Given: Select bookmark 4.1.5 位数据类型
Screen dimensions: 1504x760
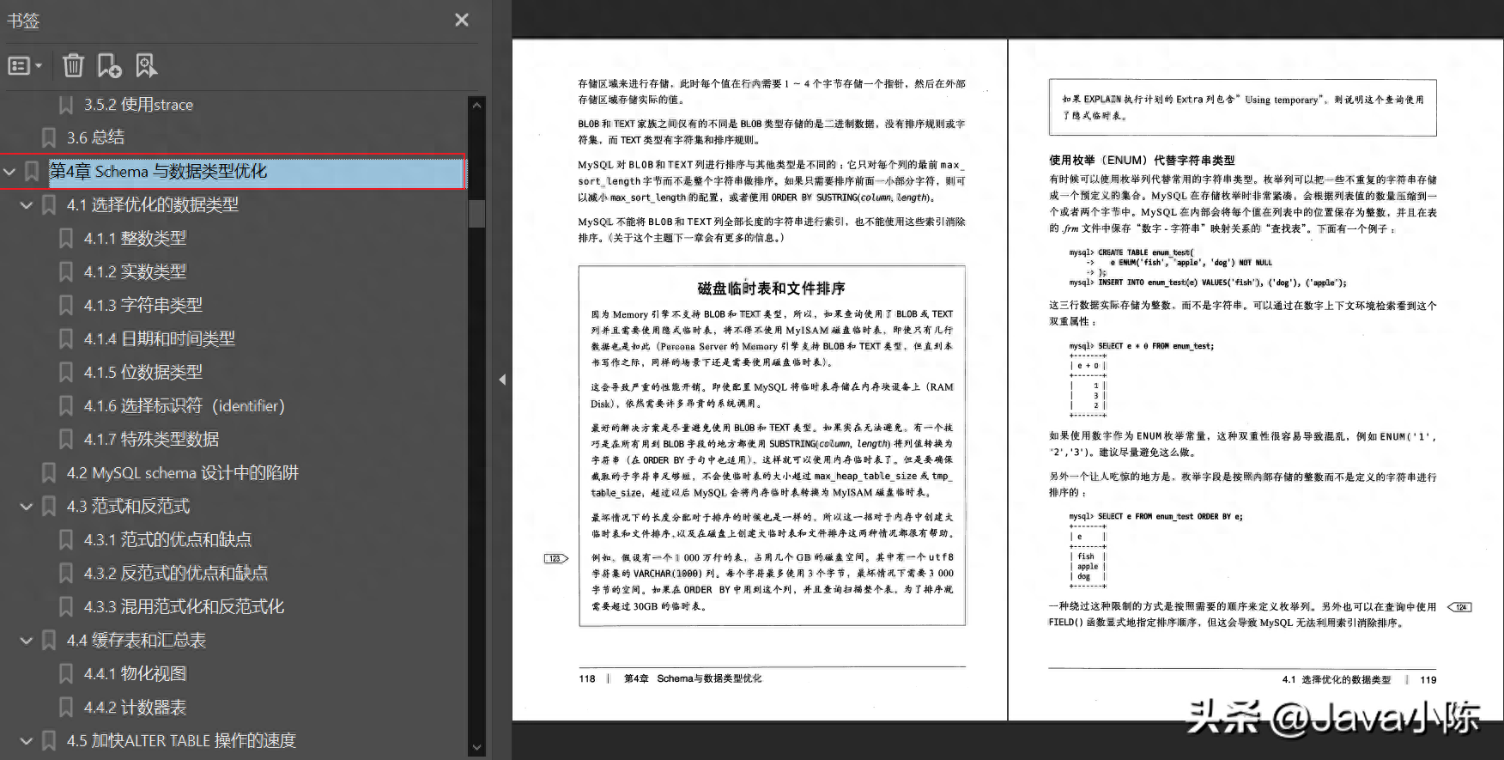Looking at the screenshot, I should point(143,373).
